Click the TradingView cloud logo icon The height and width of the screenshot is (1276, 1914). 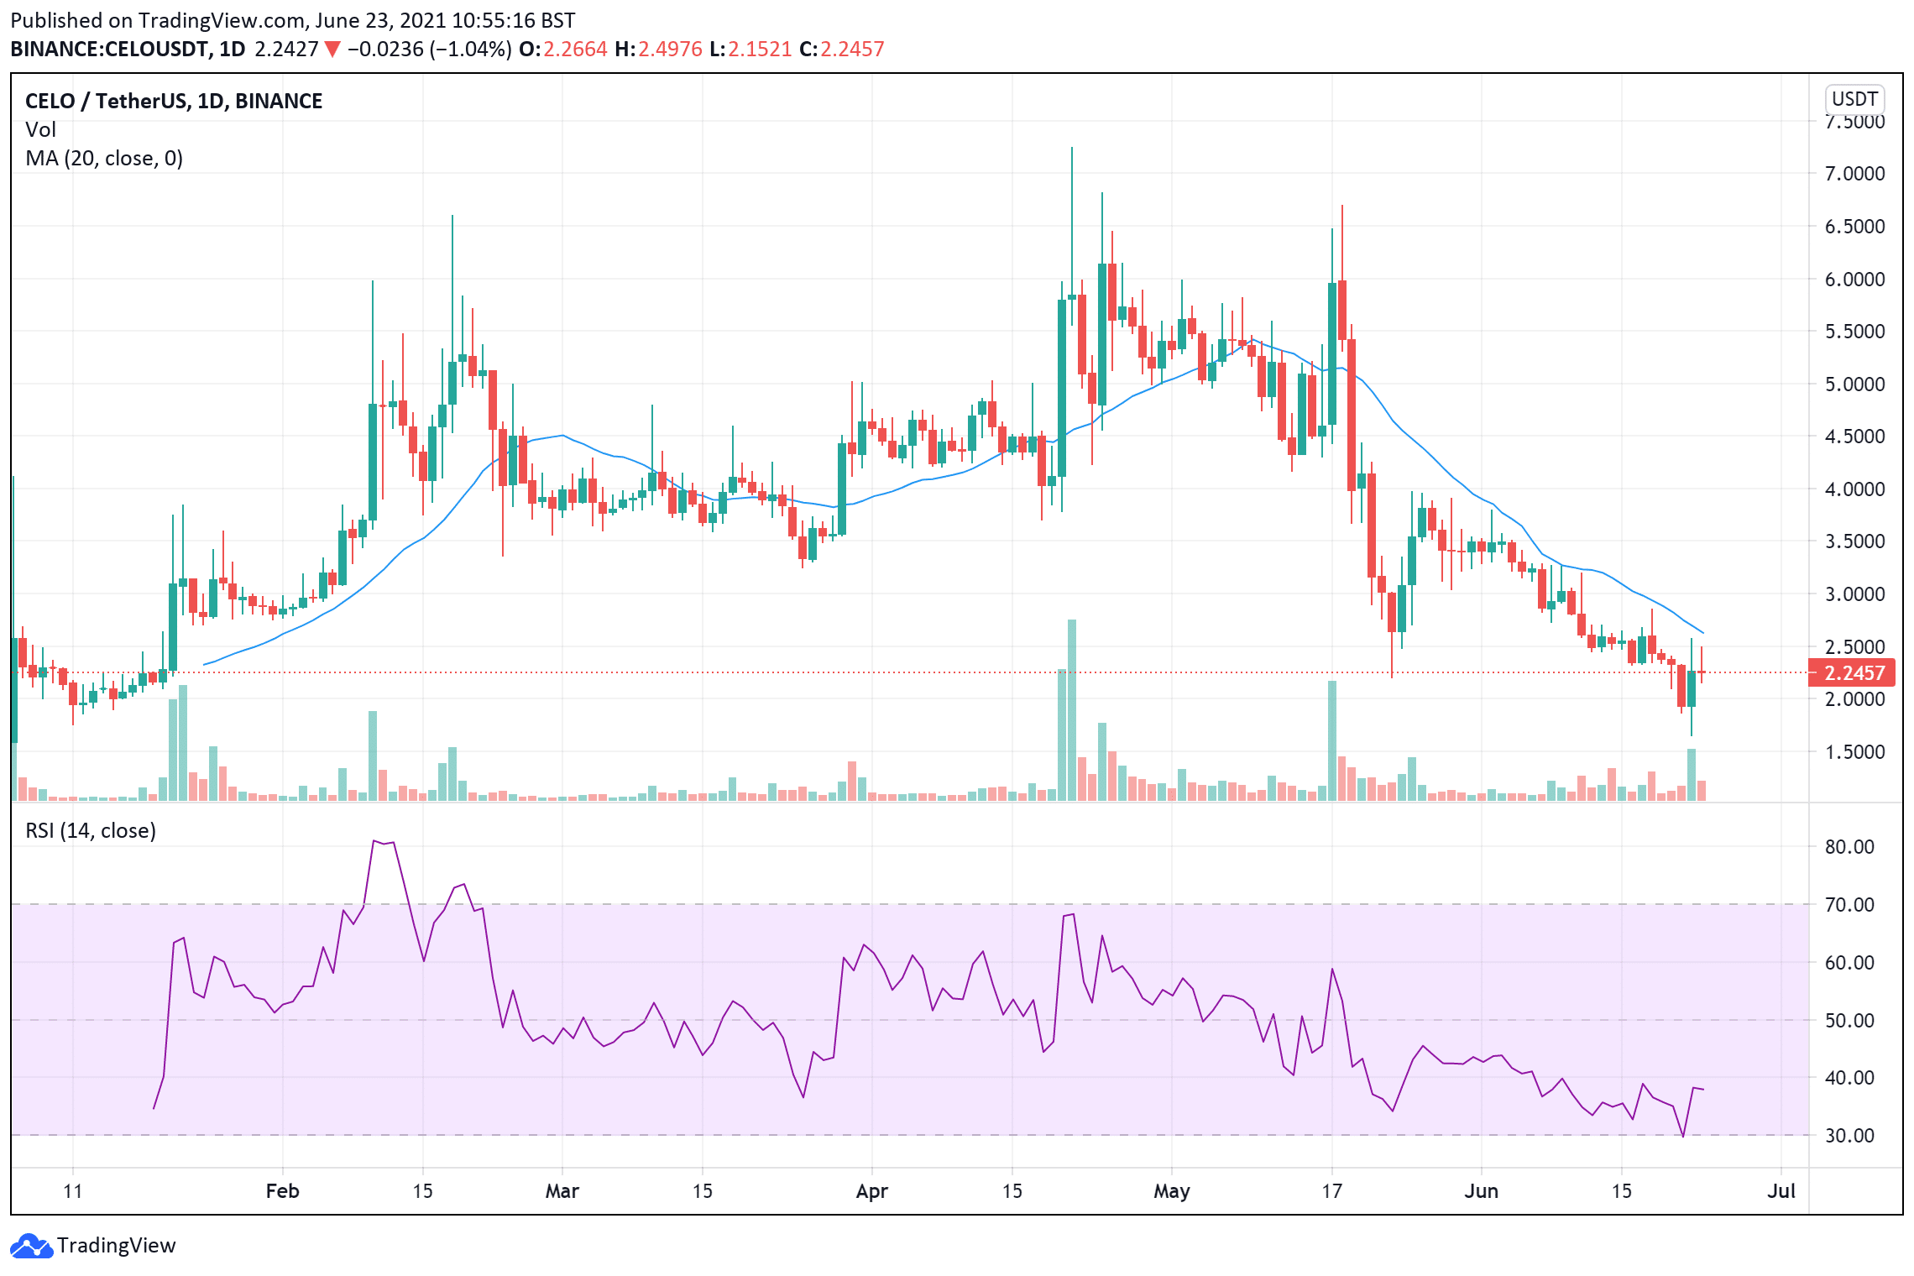32,1246
